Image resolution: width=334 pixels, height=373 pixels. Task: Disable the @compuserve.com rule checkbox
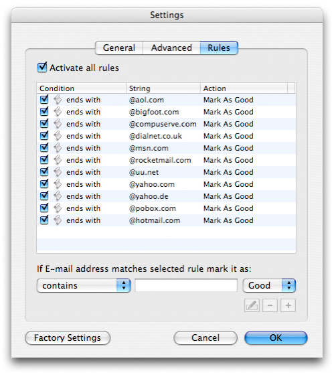[x=44, y=123]
